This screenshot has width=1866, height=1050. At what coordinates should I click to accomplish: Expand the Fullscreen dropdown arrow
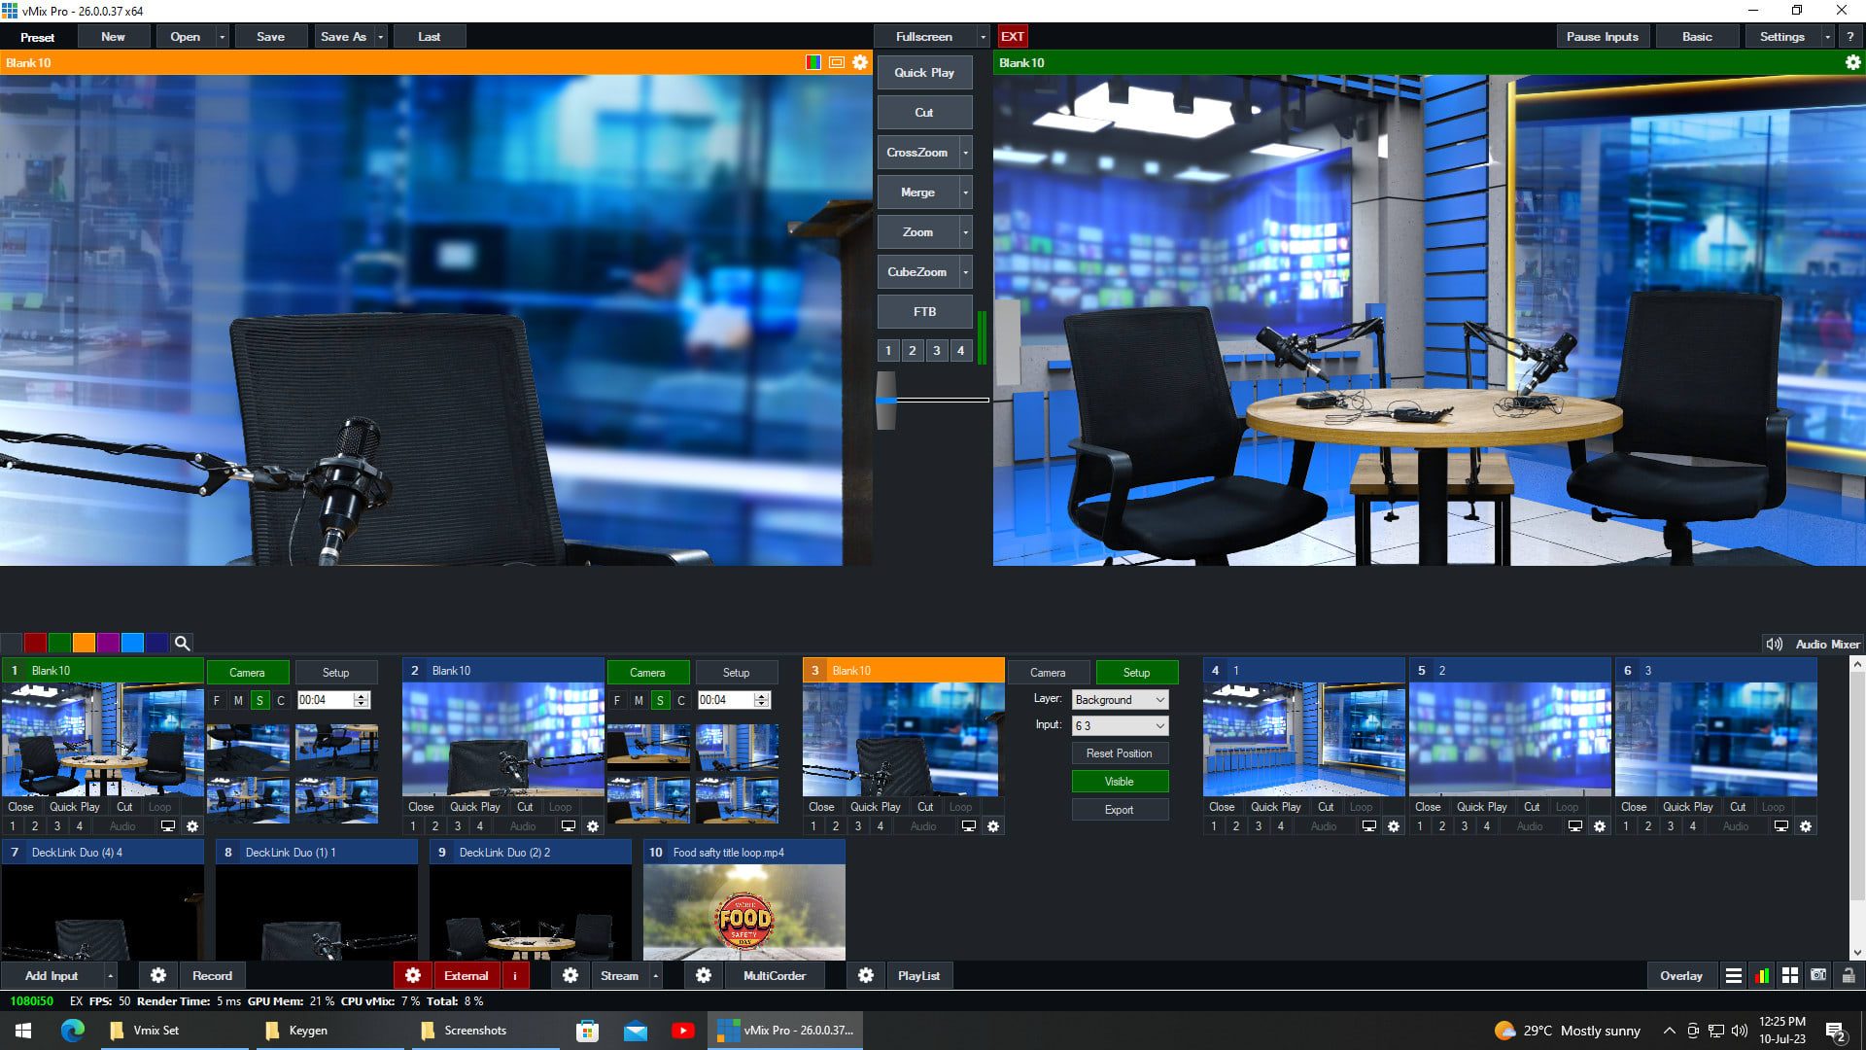[983, 37]
